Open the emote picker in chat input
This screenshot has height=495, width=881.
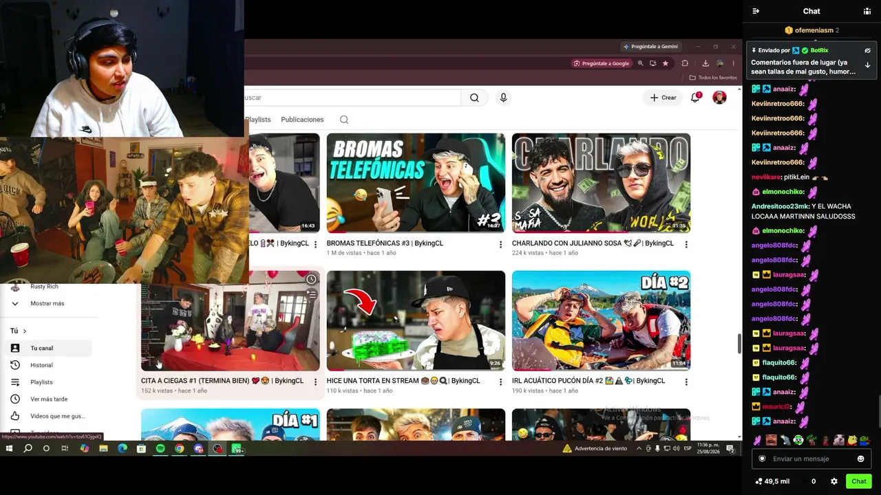pyautogui.click(x=860, y=459)
